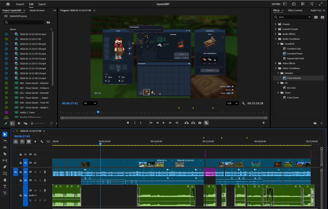Image resolution: width=328 pixels, height=209 pixels.
Task: Collapse the Dissolve folder
Action: pos(278,73)
